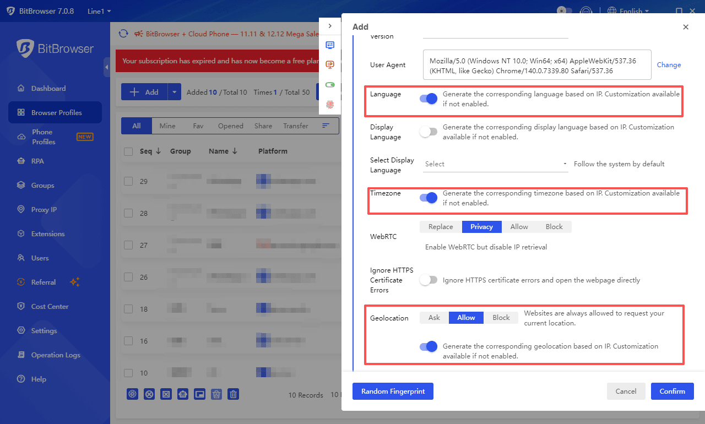The height and width of the screenshot is (424, 705).
Task: Click the column filter icon after Transfer
Action: [x=326, y=126]
